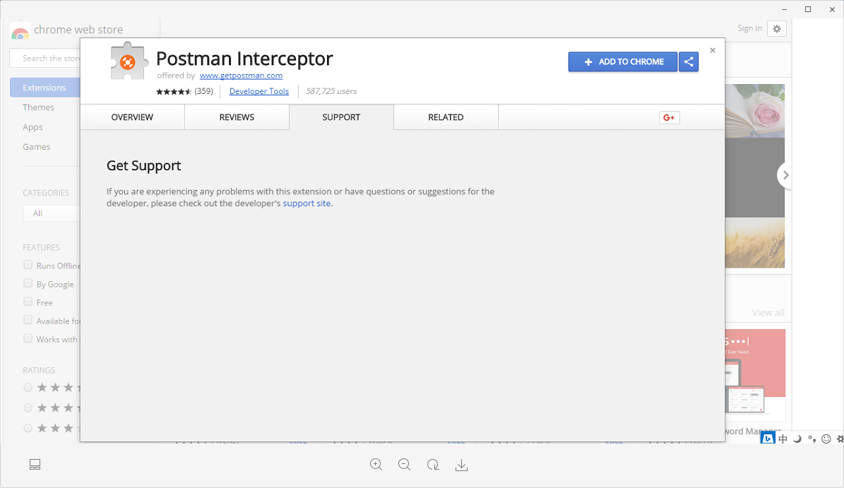
Task: Click the star rating next to (359)
Action: (174, 92)
